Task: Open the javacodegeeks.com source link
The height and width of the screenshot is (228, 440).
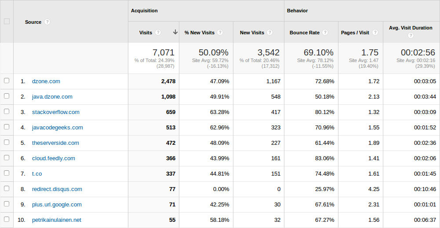Action: coord(58,128)
